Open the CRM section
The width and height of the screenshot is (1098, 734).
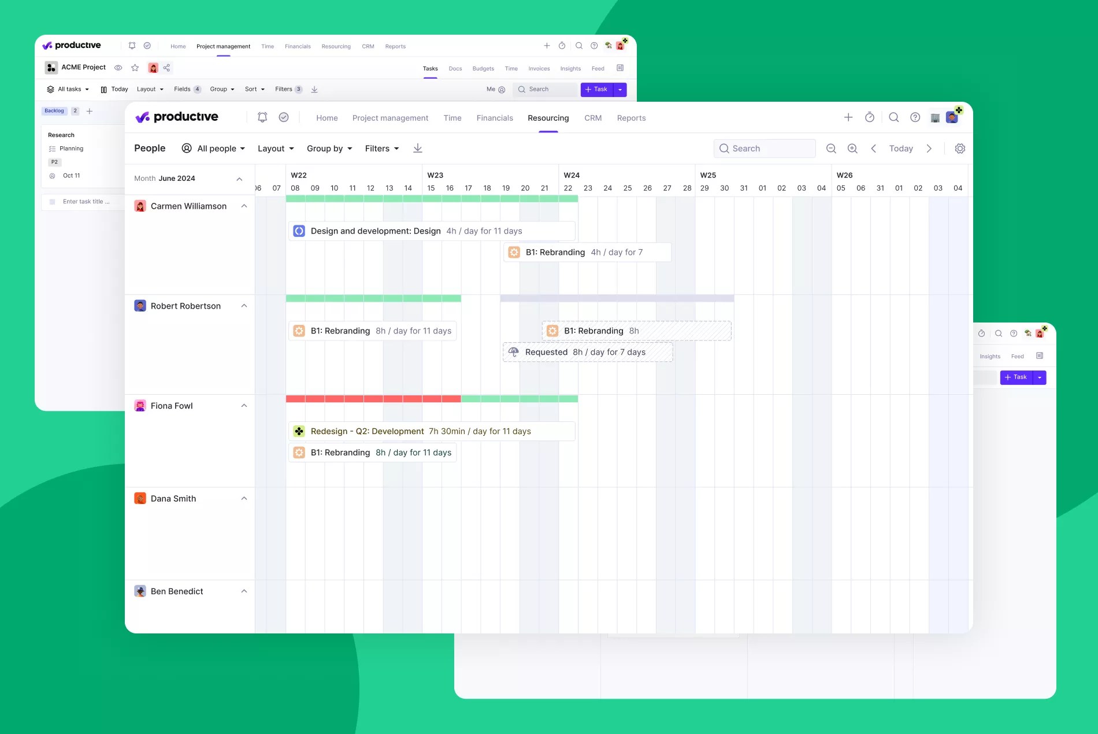pyautogui.click(x=592, y=118)
